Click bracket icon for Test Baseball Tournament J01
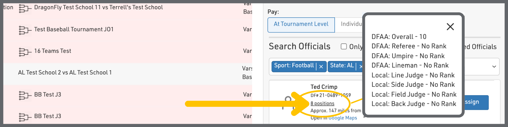Image resolution: width=508 pixels, height=127 pixels. pyautogui.click(x=25, y=30)
